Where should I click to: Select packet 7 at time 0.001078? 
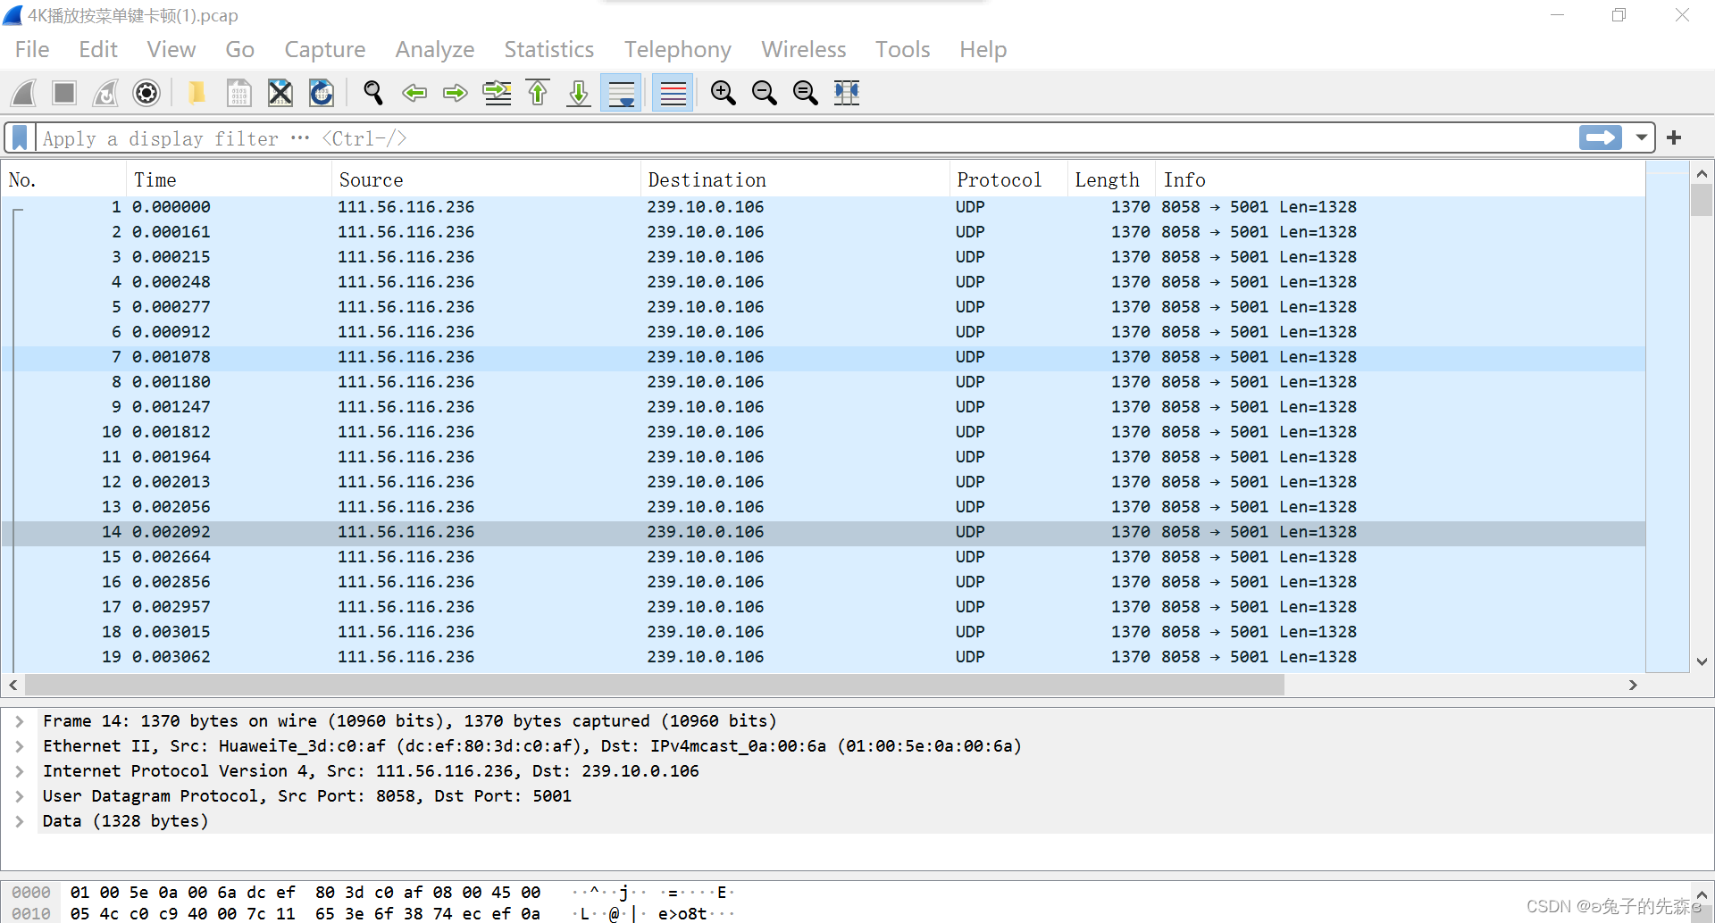click(824, 357)
